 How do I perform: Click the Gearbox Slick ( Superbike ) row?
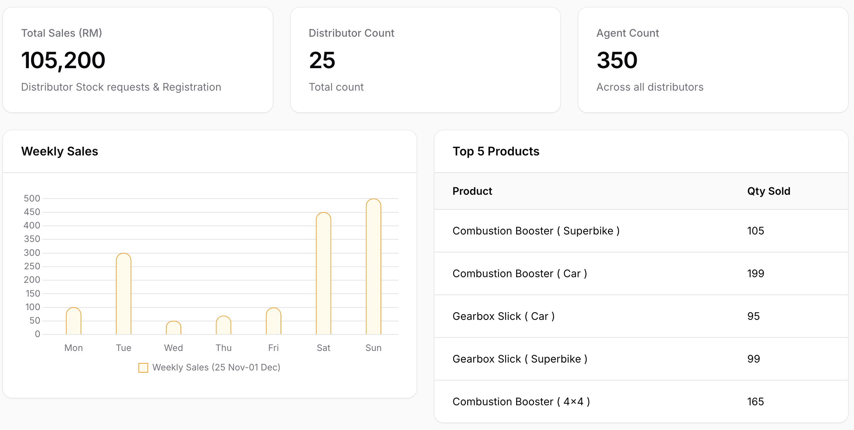(520, 359)
